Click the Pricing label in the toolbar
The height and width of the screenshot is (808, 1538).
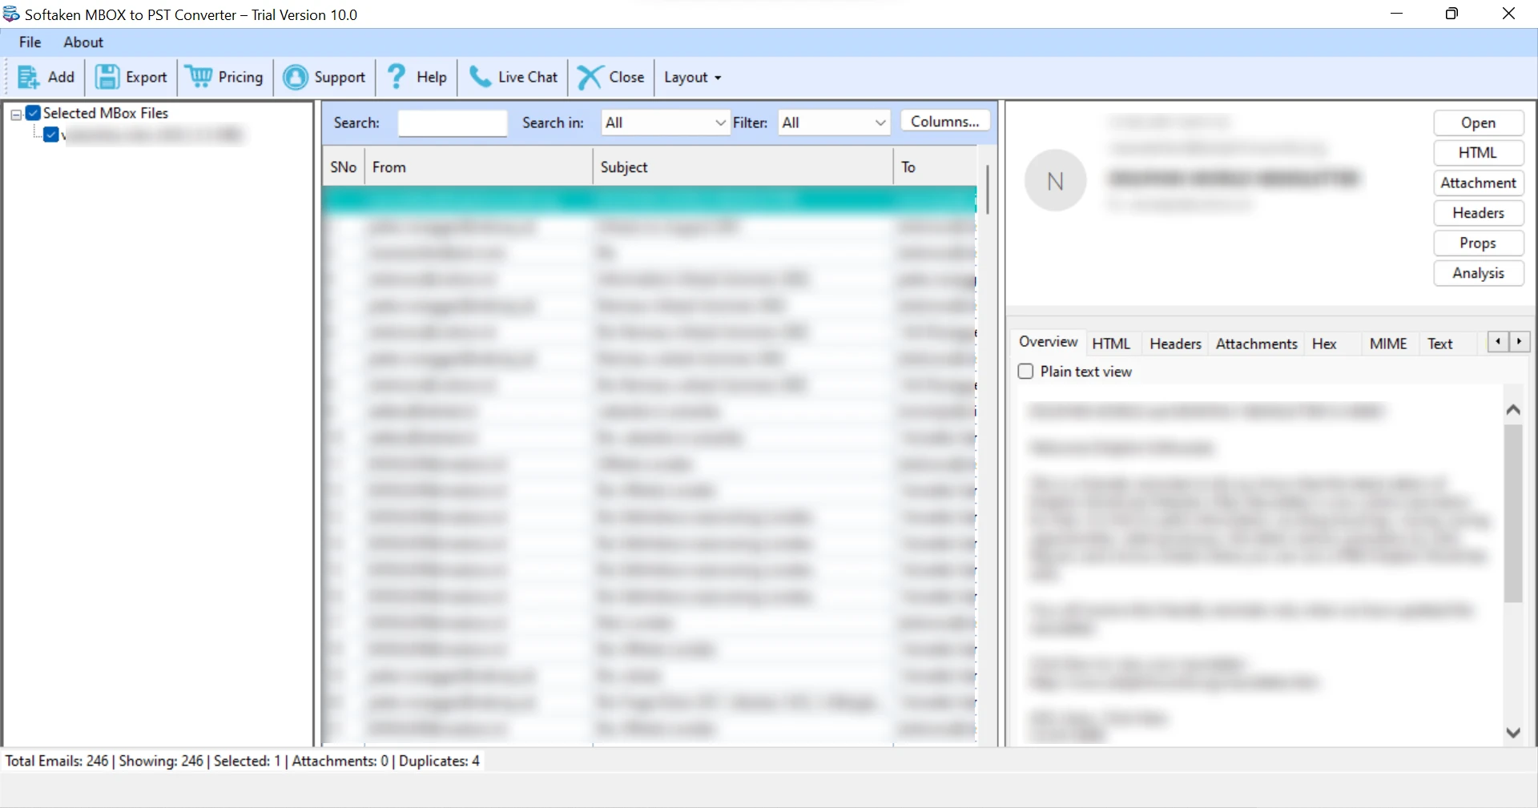tap(240, 78)
